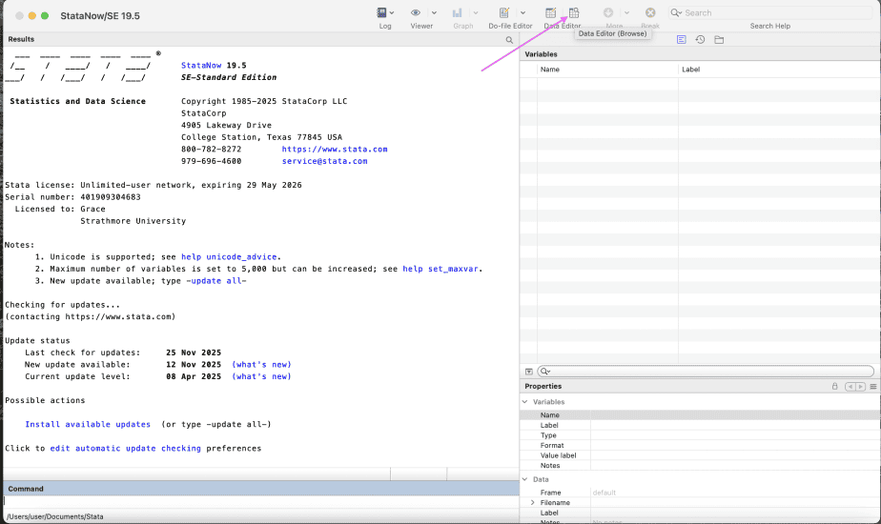Show the Files folder panel icon
881x524 pixels.
pyautogui.click(x=719, y=40)
